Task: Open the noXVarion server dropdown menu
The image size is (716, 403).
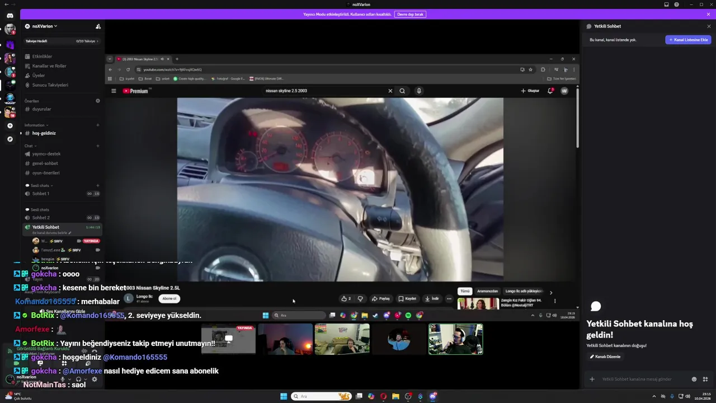Action: coord(45,26)
